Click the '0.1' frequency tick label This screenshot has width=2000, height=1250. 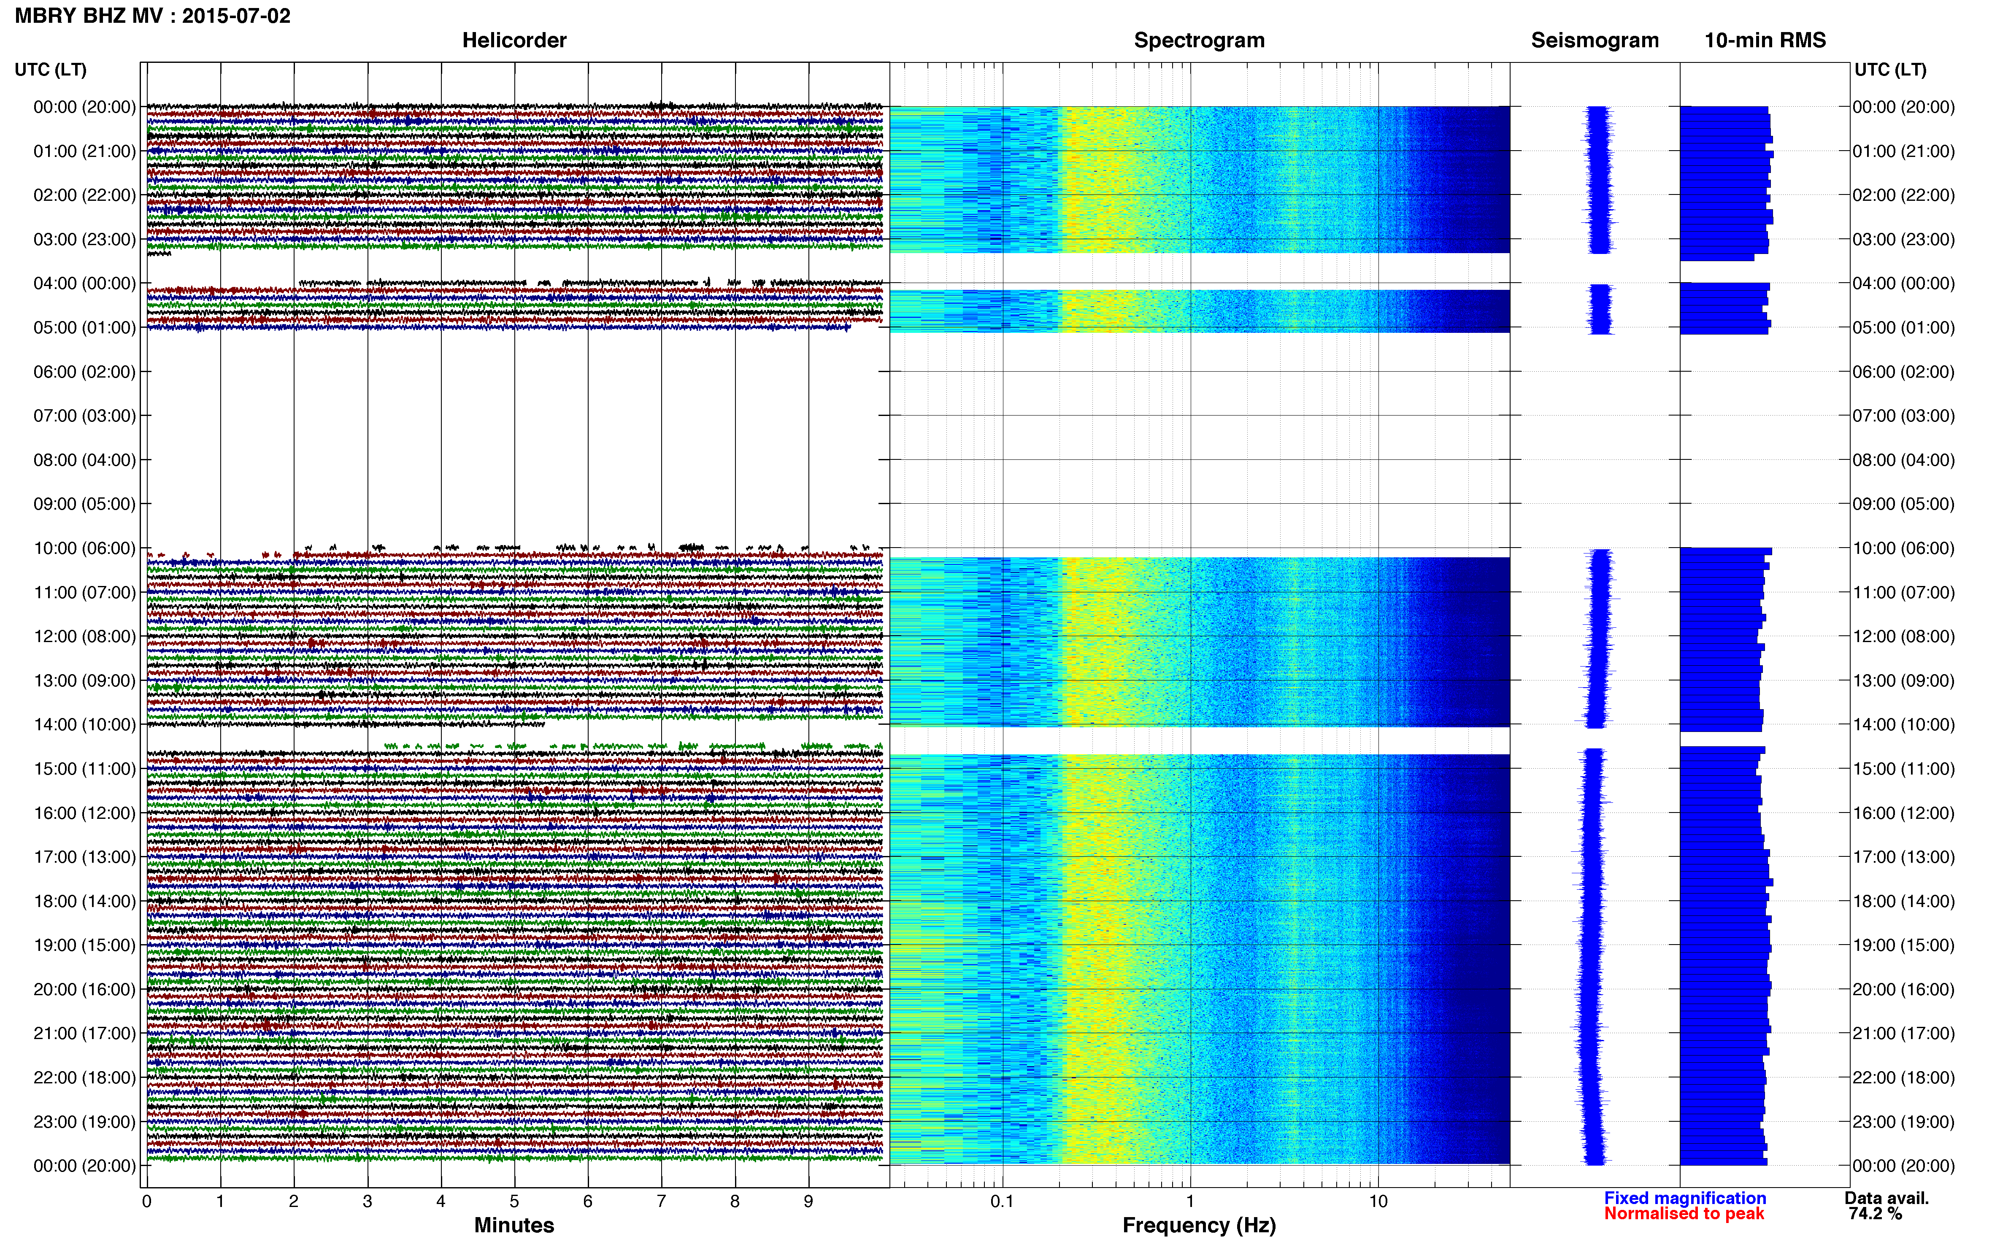coord(1002,1202)
